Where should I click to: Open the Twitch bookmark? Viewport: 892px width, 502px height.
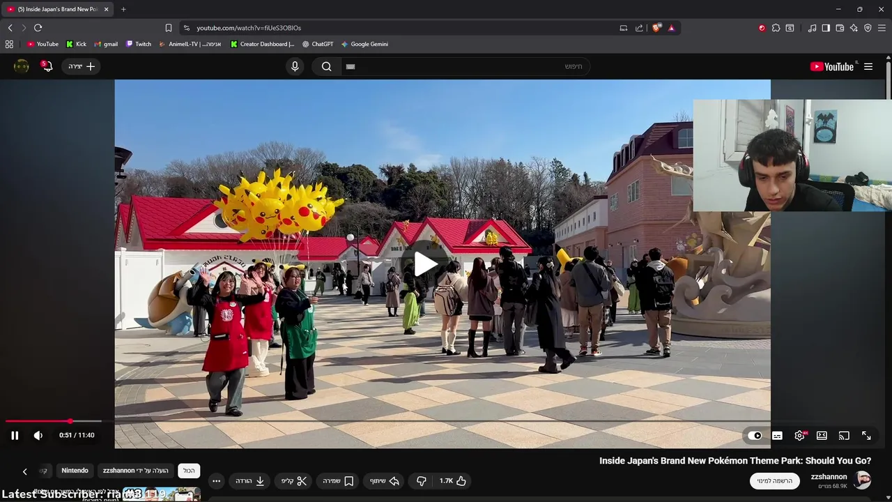[x=139, y=44]
